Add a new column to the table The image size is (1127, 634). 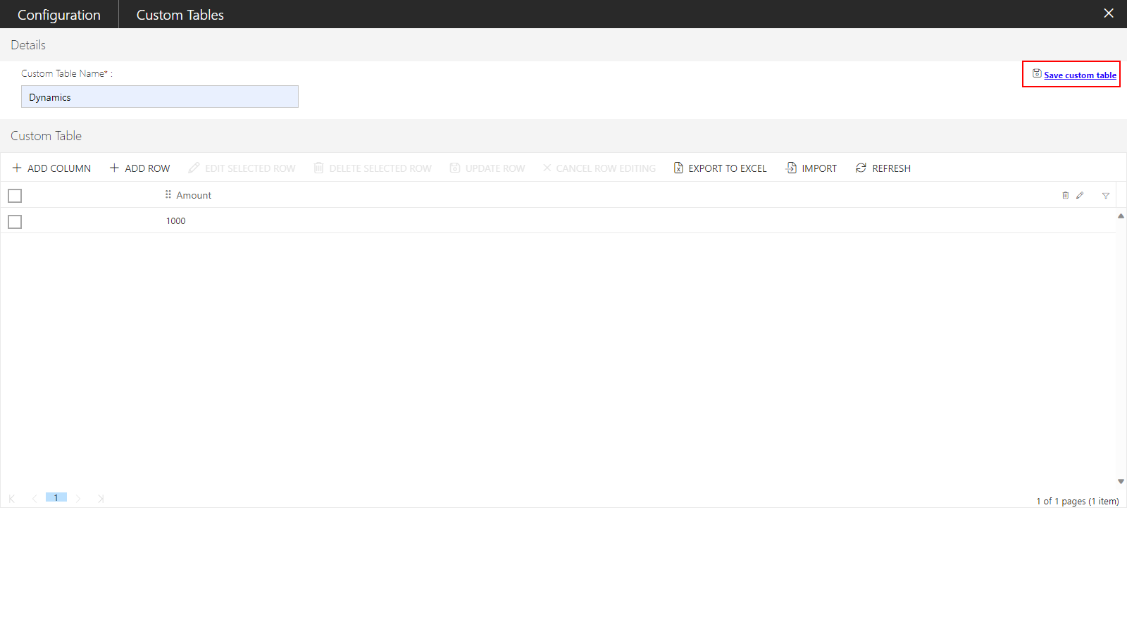pyautogui.click(x=51, y=168)
